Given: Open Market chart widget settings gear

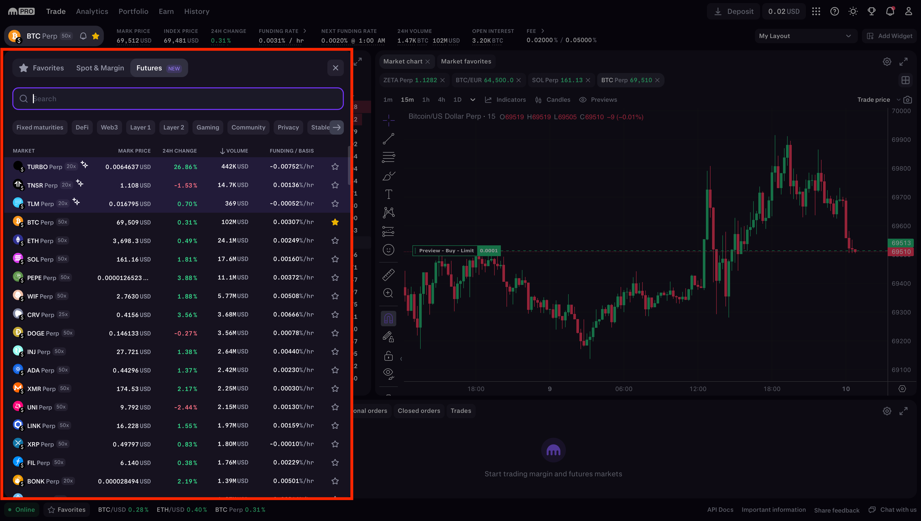Looking at the screenshot, I should click(887, 62).
